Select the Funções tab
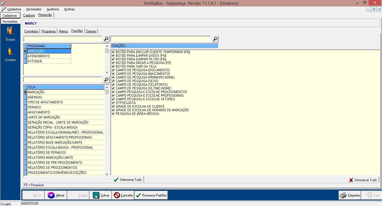Screen dimensions: 382x206 (77, 31)
